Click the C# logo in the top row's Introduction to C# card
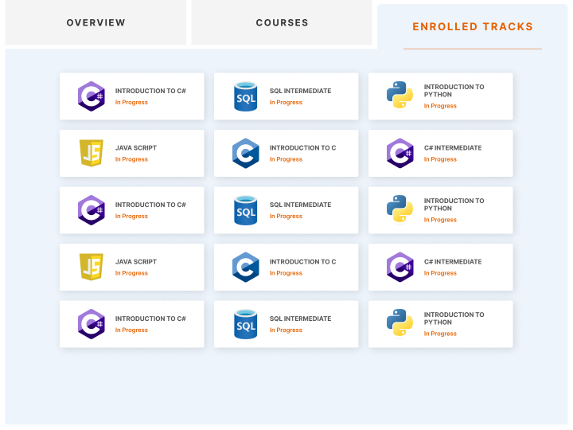This screenshot has height=430, width=573. point(92,96)
